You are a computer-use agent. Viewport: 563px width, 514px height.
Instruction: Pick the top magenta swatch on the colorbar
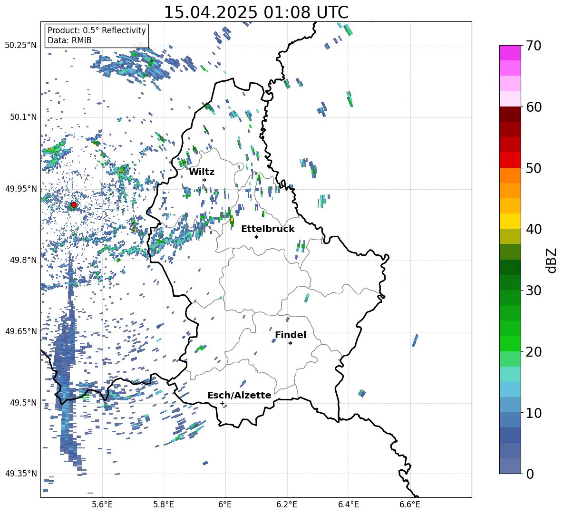[510, 53]
